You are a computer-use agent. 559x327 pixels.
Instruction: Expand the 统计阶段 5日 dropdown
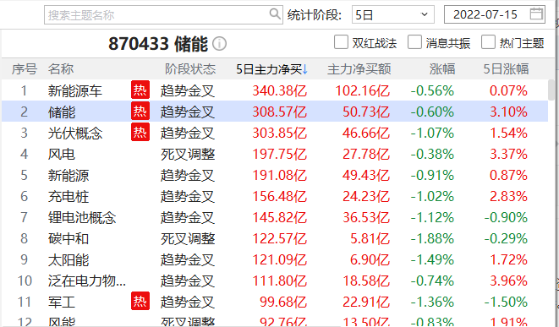pos(393,14)
